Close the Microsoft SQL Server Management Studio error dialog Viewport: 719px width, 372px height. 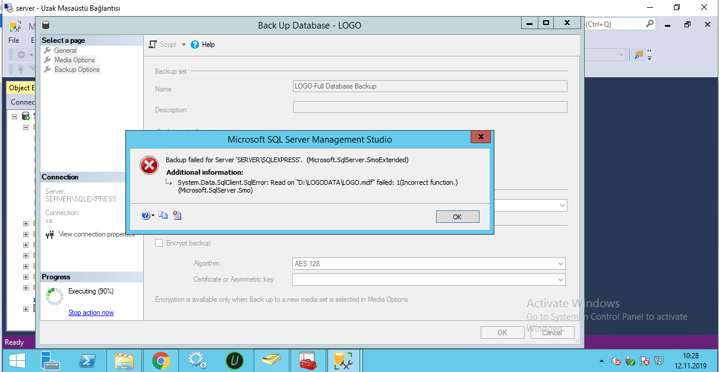coord(480,137)
